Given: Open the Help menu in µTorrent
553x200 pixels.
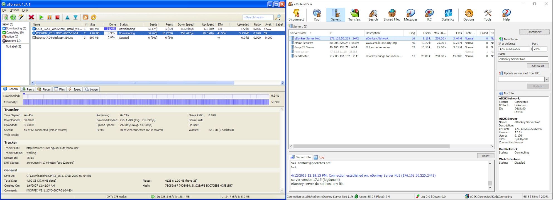Looking at the screenshot, I should click(25, 10).
